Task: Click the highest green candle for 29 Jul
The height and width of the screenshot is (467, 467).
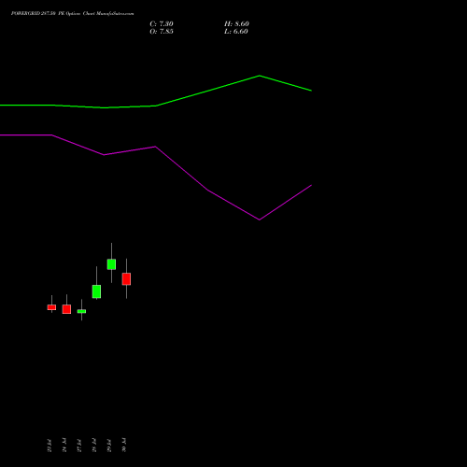Action: (x=111, y=264)
